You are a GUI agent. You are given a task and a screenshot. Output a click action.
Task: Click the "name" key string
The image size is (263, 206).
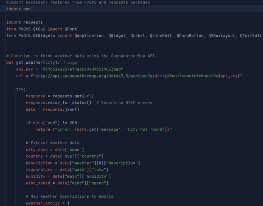74,150
